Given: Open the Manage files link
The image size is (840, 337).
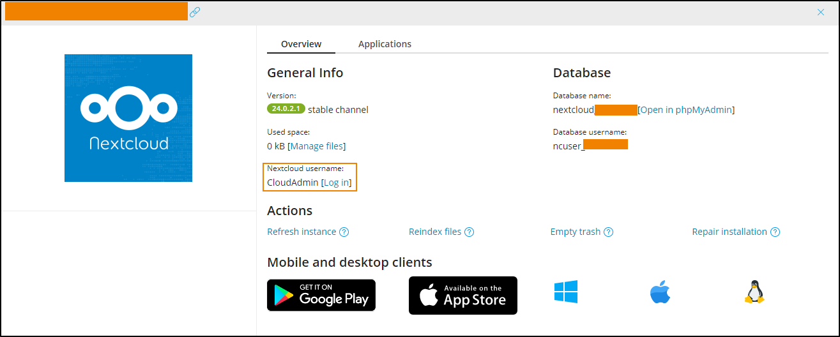Looking at the screenshot, I should tap(317, 146).
